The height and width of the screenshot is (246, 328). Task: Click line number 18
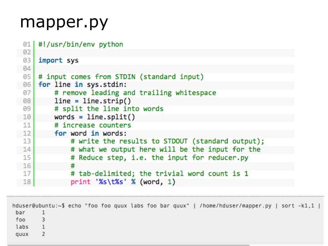pos(27,182)
